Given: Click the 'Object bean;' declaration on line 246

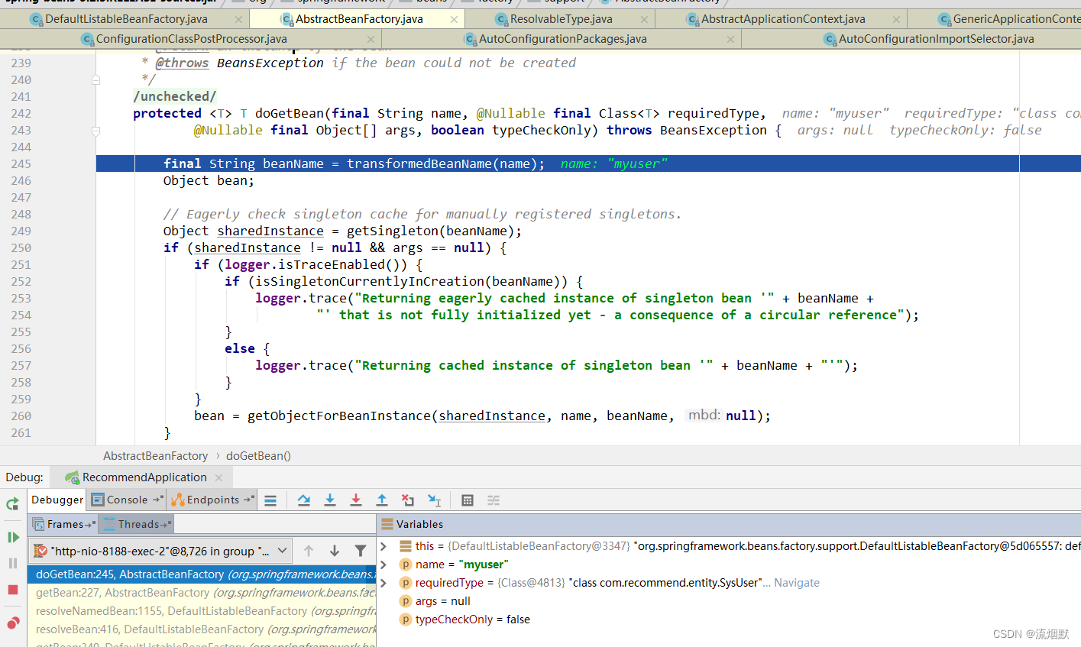Looking at the screenshot, I should (x=209, y=180).
